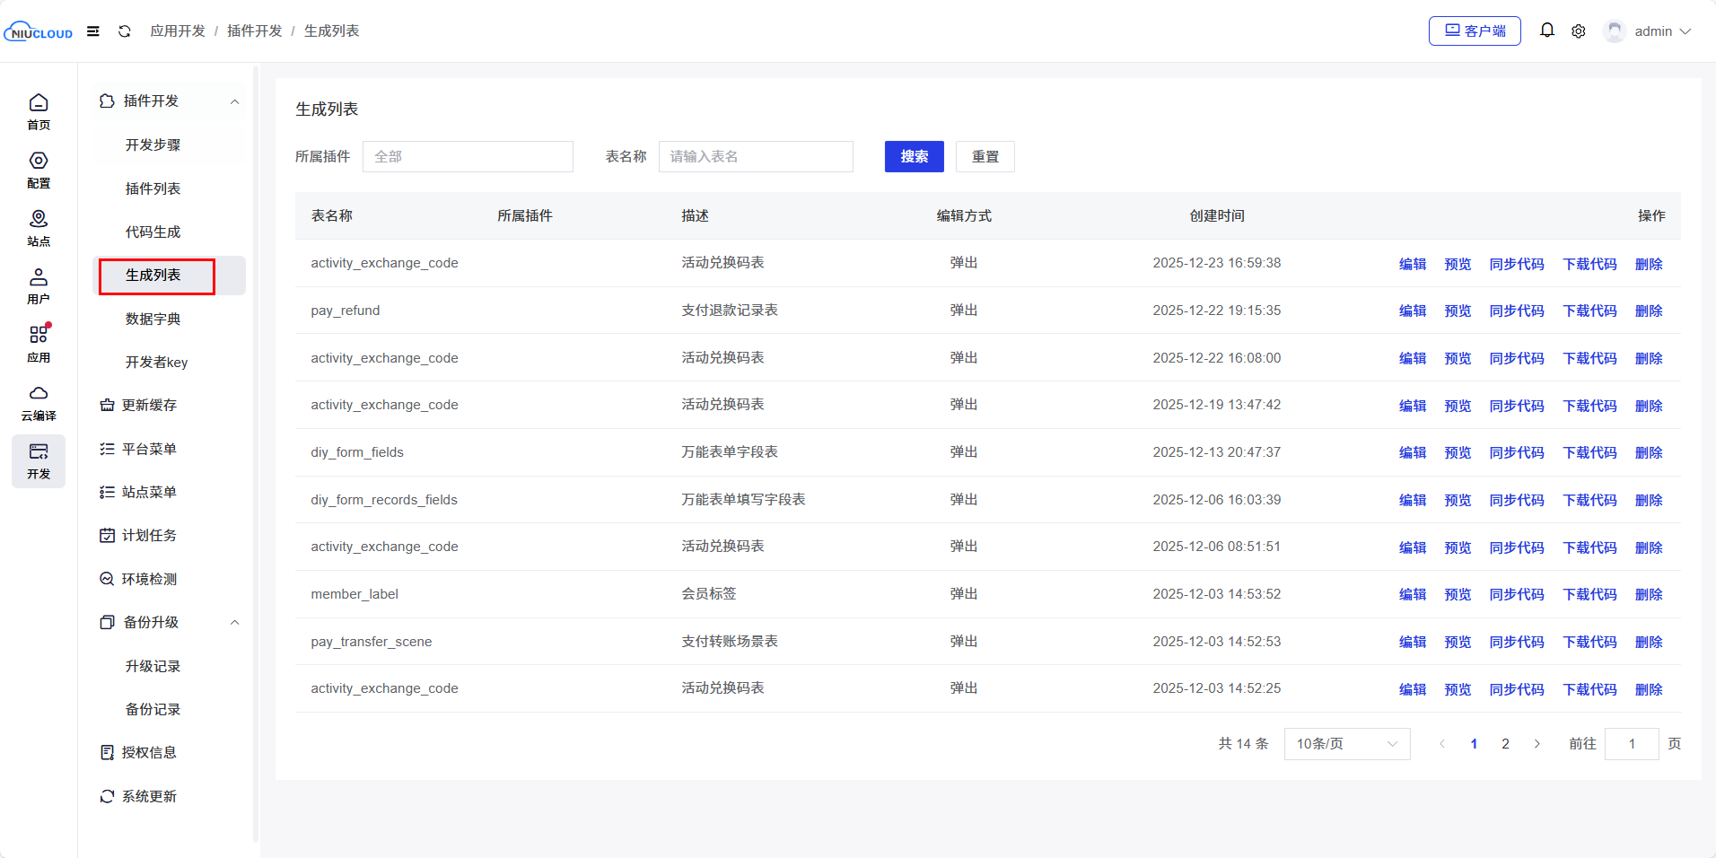Go to page 2 of the list

1505,744
